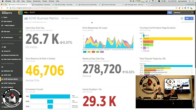Viewport: 196px width, 110px height.
Task: Click the Home 100% funnel bar
Action: (50, 96)
